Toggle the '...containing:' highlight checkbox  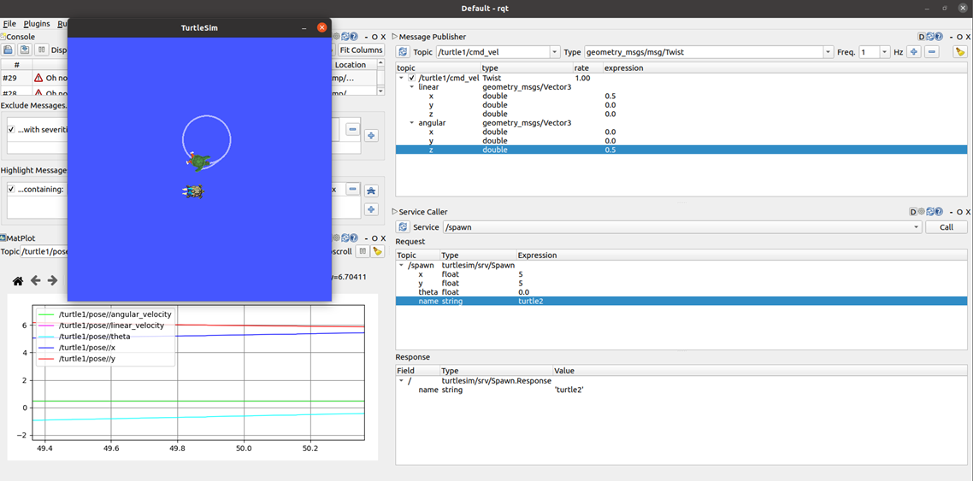(x=11, y=189)
